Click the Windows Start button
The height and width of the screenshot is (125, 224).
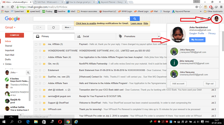pyautogui.click(x=4, y=122)
